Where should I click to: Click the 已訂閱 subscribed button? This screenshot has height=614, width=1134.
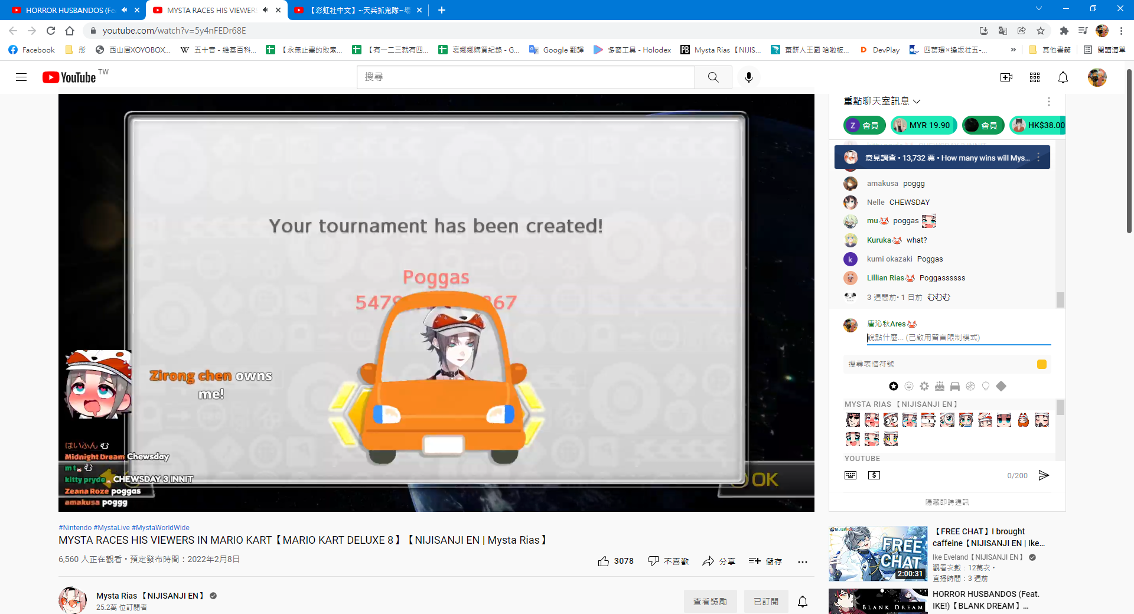[766, 602]
